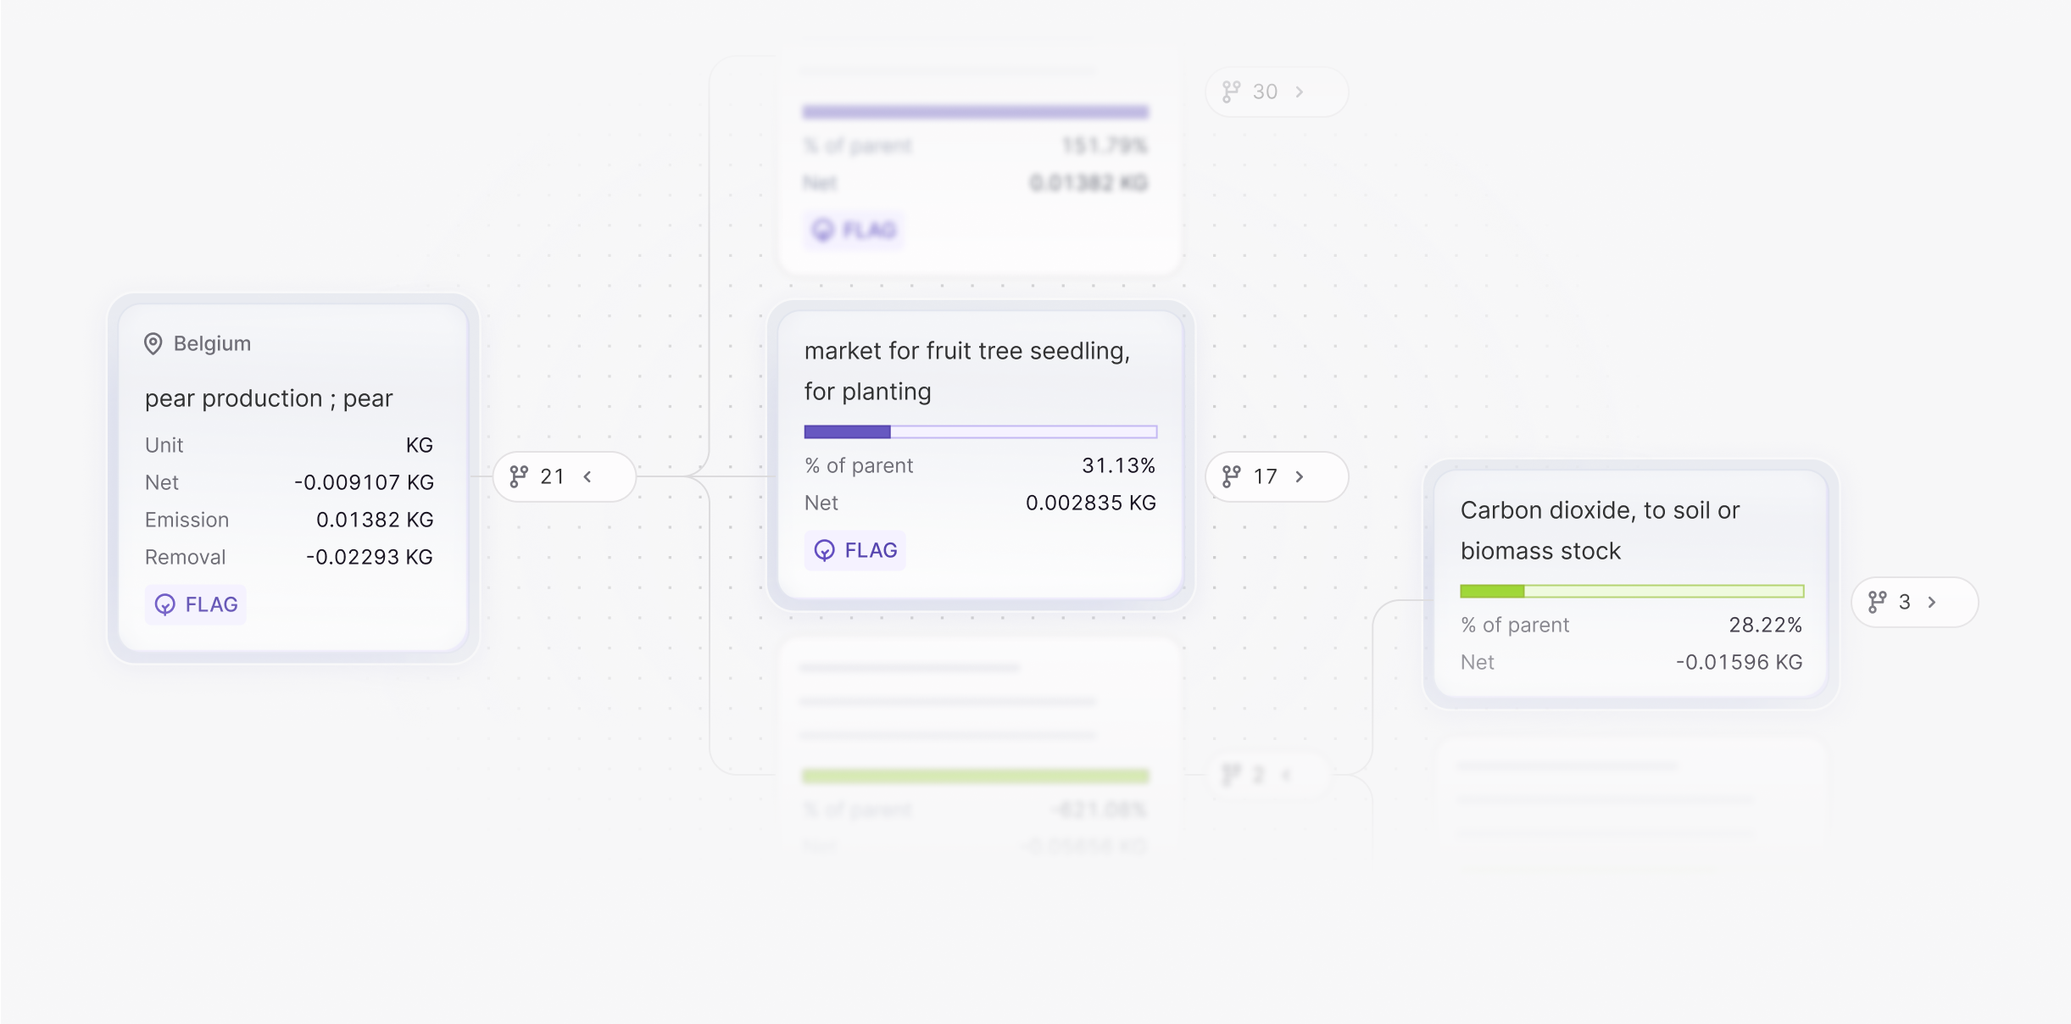Select the market for fruit tree seedling title
Image resolution: width=2071 pixels, height=1024 pixels.
click(967, 370)
